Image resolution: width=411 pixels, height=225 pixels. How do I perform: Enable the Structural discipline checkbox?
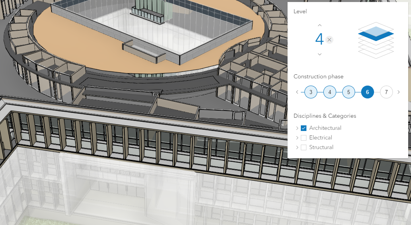tap(304, 147)
